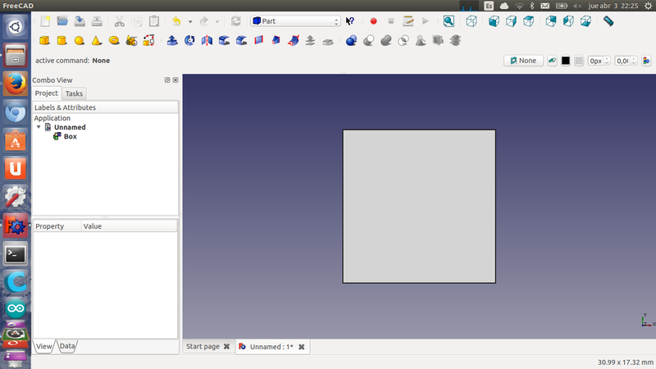Open the Part workbench dropdown
This screenshot has height=369, width=656.
pos(295,21)
